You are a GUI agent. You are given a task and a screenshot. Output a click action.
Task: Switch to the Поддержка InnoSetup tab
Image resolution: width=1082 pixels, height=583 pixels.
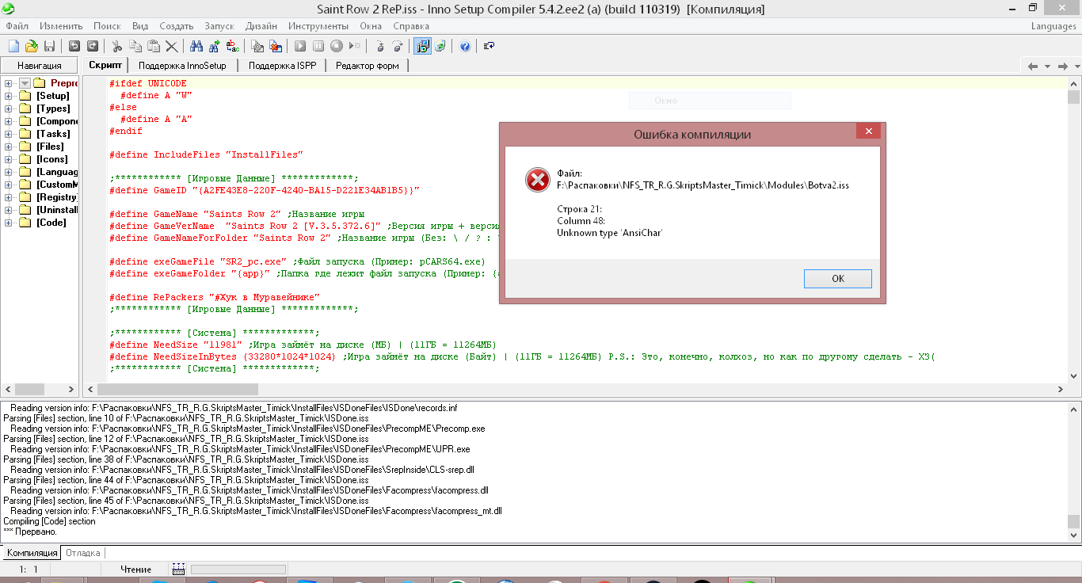coord(182,66)
